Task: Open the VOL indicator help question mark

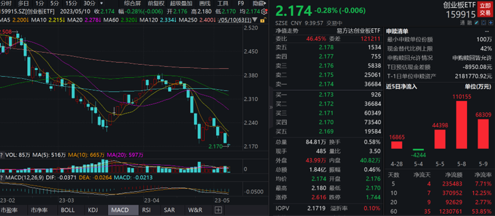Action: (2, 155)
